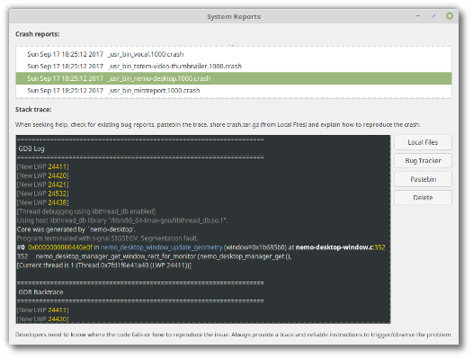Select the _usr_bin_mintreport.1000.crash report
This screenshot has height=359, width=473.
(x=234, y=91)
